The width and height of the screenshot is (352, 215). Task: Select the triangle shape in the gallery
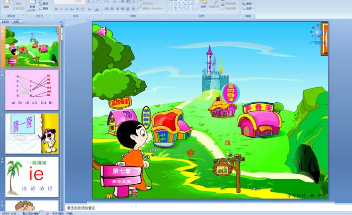click(175, 4)
